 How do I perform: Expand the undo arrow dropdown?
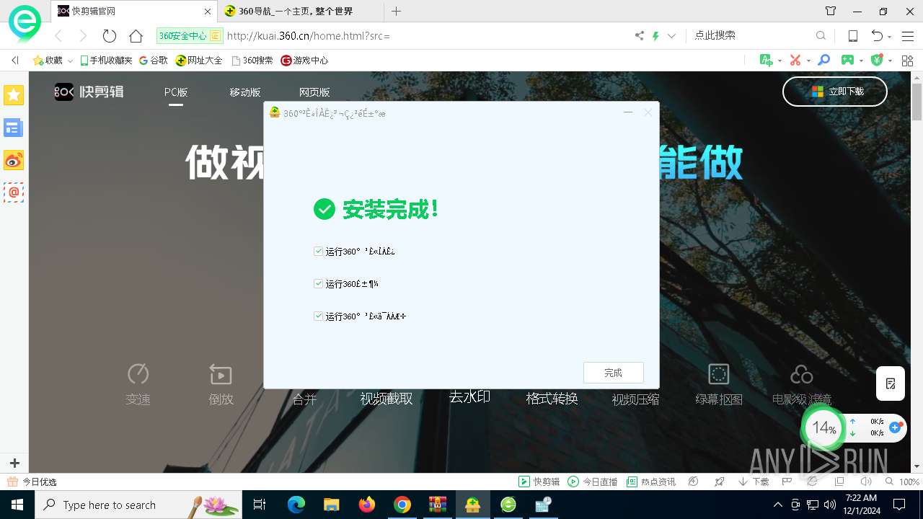tap(890, 36)
